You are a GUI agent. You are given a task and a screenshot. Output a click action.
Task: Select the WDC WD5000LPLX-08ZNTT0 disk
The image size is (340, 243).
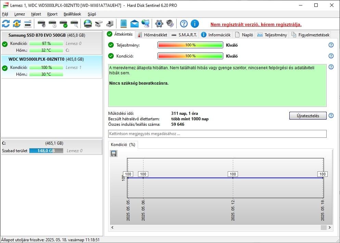52,67
